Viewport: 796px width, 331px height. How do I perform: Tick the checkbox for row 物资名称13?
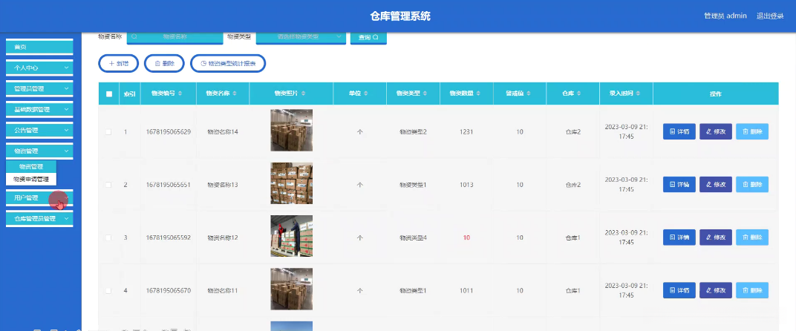[x=108, y=185]
